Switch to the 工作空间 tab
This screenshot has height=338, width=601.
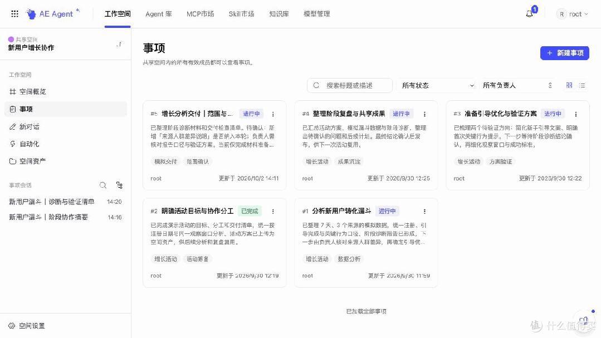[118, 14]
